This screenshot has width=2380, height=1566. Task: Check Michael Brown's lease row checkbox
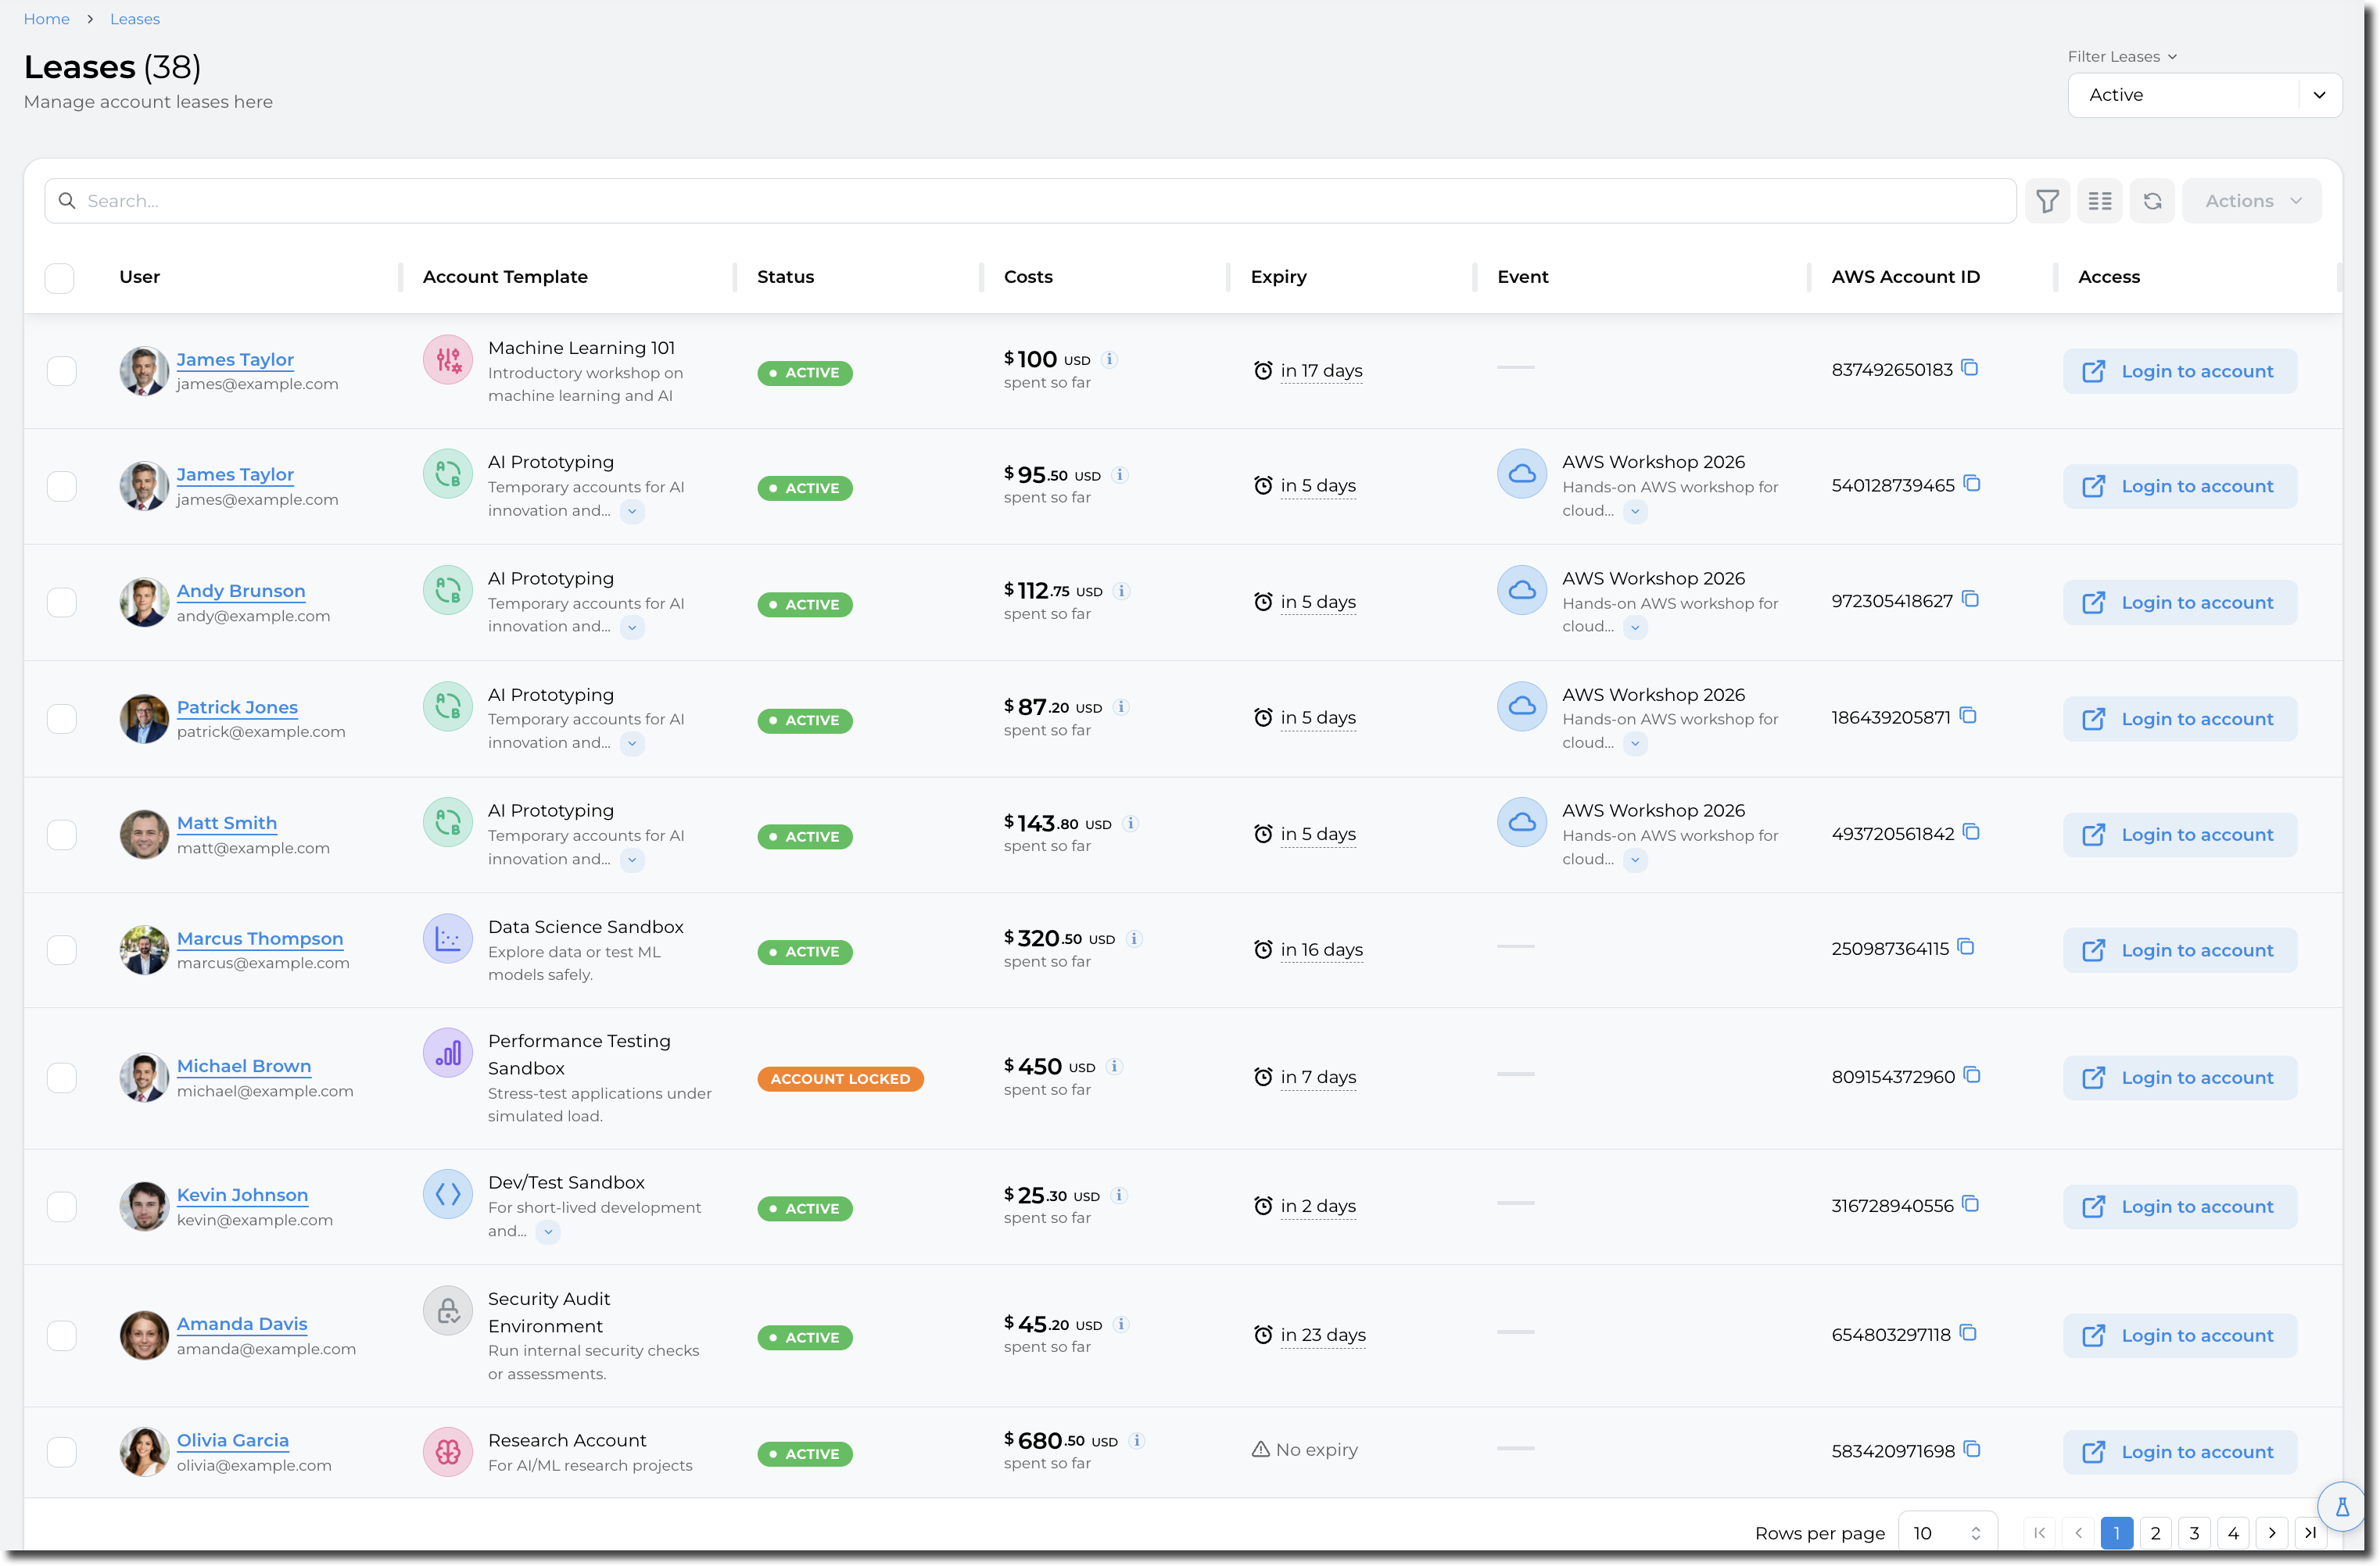[x=62, y=1078]
